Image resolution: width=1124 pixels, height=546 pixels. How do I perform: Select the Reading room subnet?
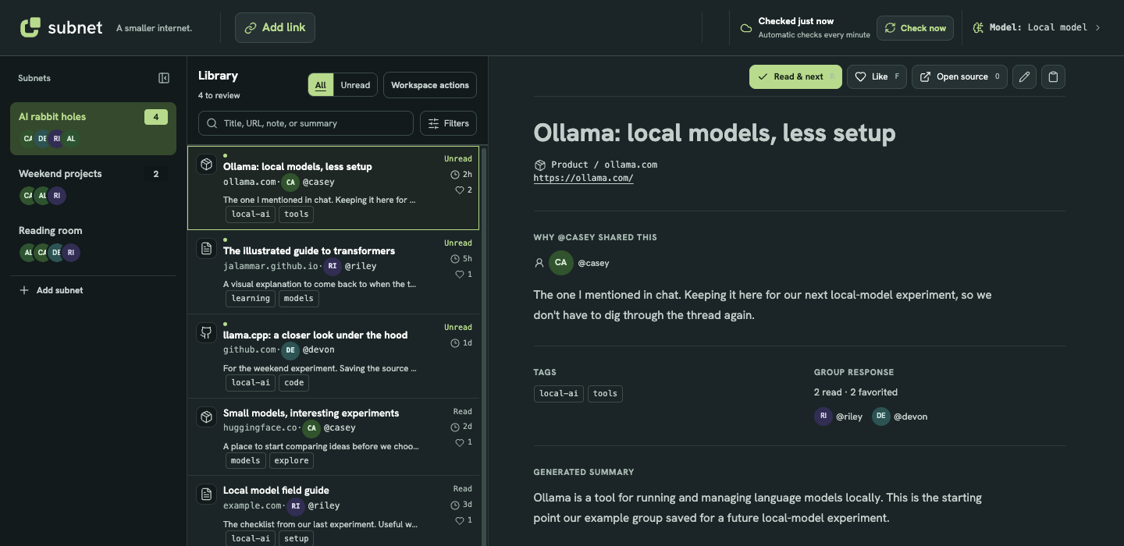[93, 243]
